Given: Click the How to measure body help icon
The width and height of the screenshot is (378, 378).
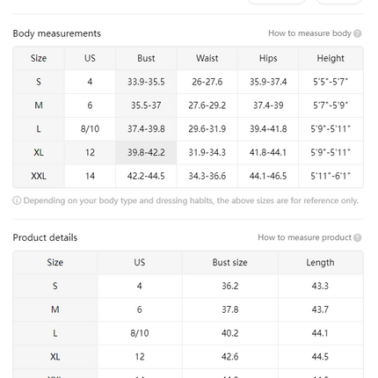Looking at the screenshot, I should pyautogui.click(x=357, y=33).
